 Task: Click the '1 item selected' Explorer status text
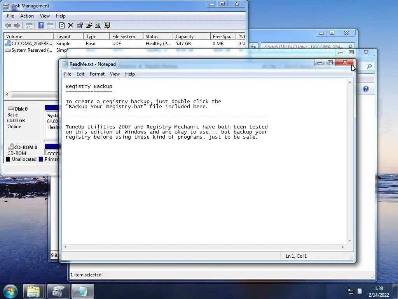click(x=86, y=275)
